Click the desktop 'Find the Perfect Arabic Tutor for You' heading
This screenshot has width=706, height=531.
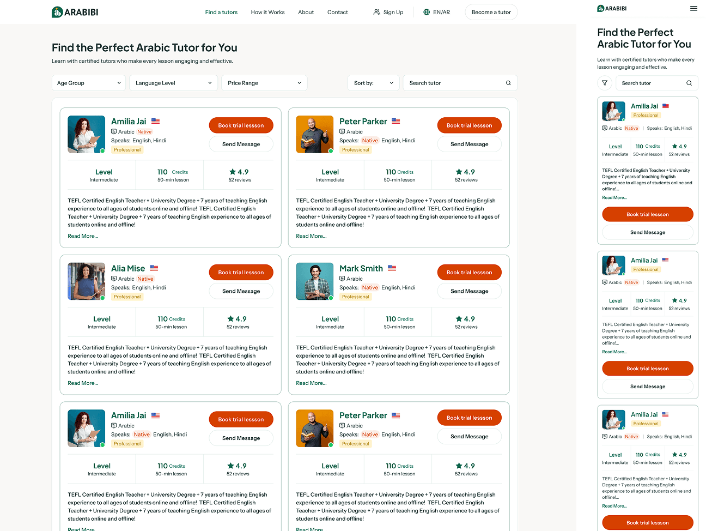[x=144, y=47]
